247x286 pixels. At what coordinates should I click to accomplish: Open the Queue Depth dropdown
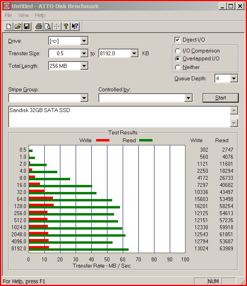(234, 79)
